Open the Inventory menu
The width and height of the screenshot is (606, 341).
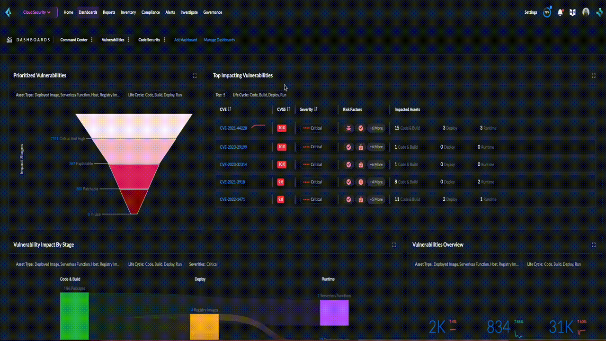pyautogui.click(x=128, y=12)
